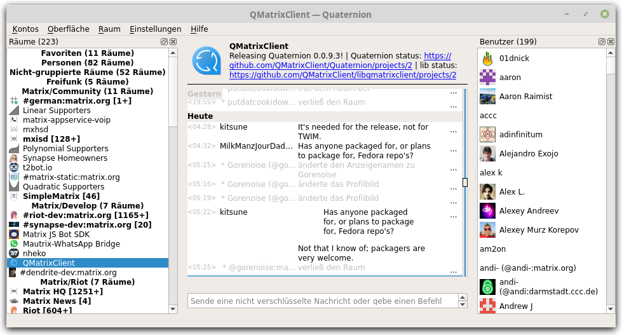Click the #riot-dev:matrix.org room icon
622x335 pixels.
pos(14,215)
